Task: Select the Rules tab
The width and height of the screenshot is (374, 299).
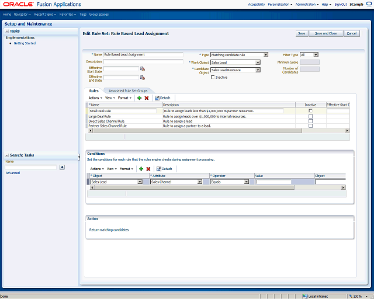Action: (x=93, y=91)
